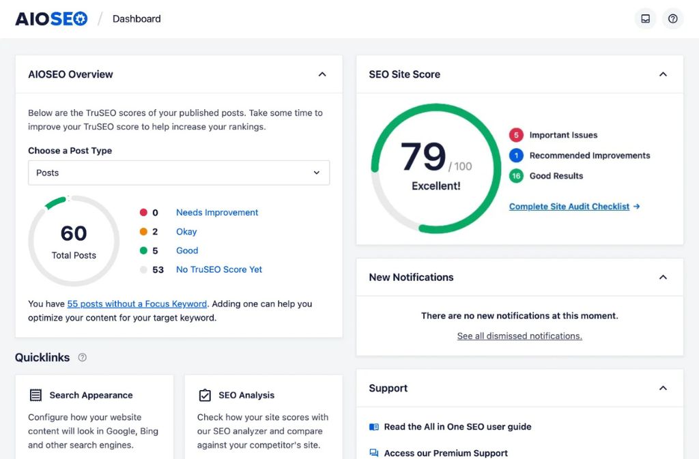The width and height of the screenshot is (699, 459).
Task: Collapse the Support panel
Action: click(x=663, y=388)
